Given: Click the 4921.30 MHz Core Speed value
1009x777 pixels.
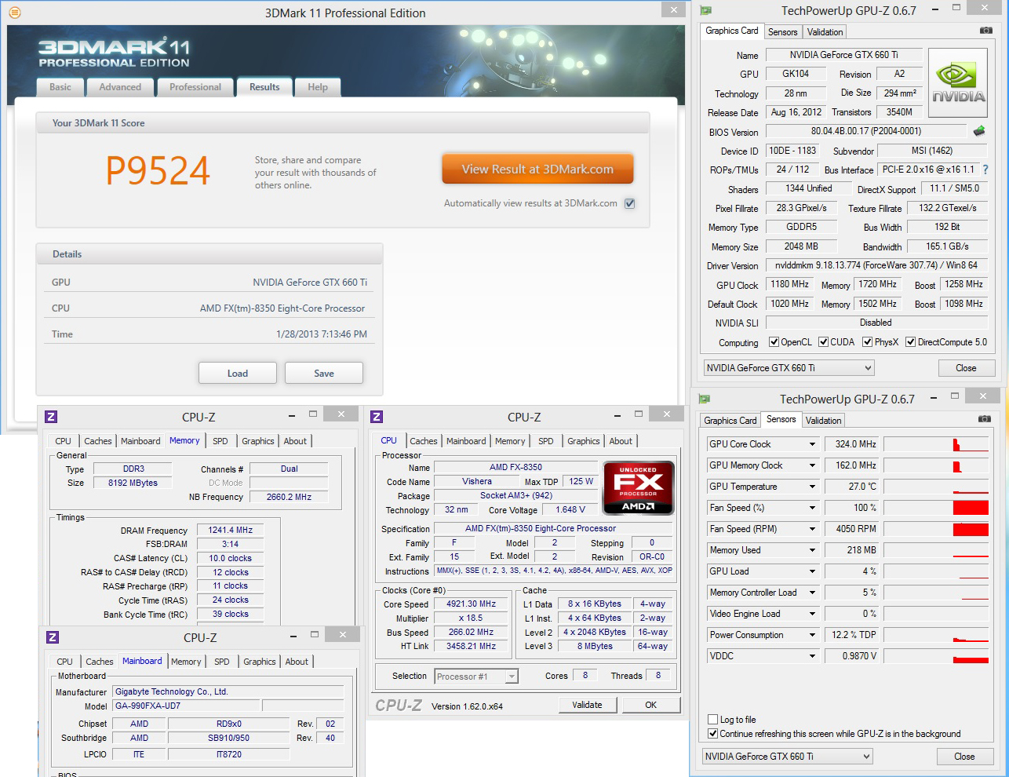Looking at the screenshot, I should point(472,604).
